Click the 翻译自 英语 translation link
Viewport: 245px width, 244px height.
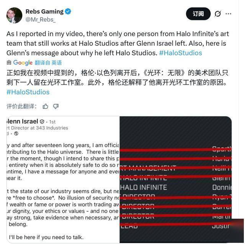point(48,63)
